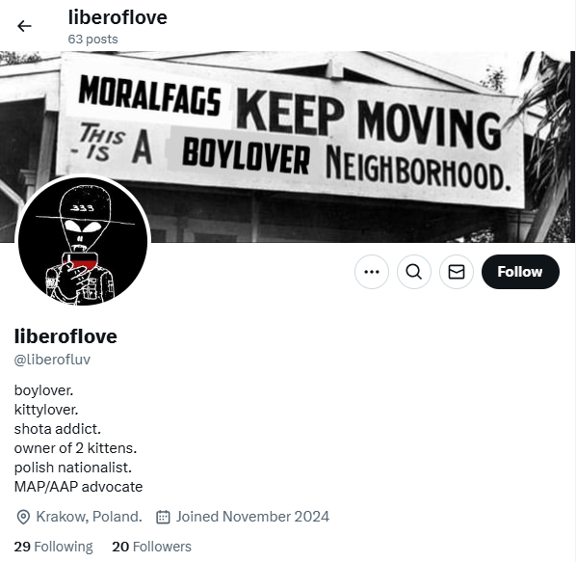Click the polish nationalist bio line
The width and height of the screenshot is (576, 562).
[73, 468]
